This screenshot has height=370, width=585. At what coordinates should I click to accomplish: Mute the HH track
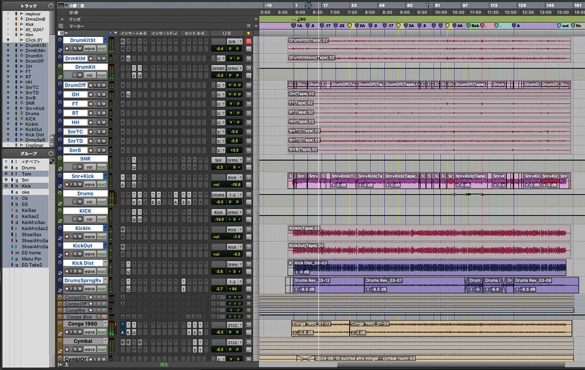click(103, 123)
